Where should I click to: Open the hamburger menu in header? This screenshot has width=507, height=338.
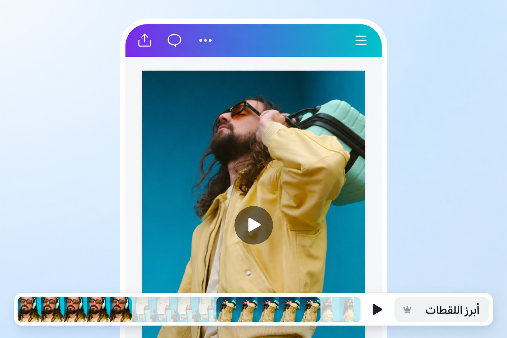pos(361,40)
